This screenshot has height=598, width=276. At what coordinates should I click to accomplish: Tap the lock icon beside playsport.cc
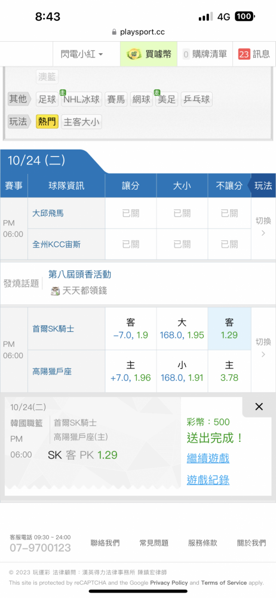[114, 32]
